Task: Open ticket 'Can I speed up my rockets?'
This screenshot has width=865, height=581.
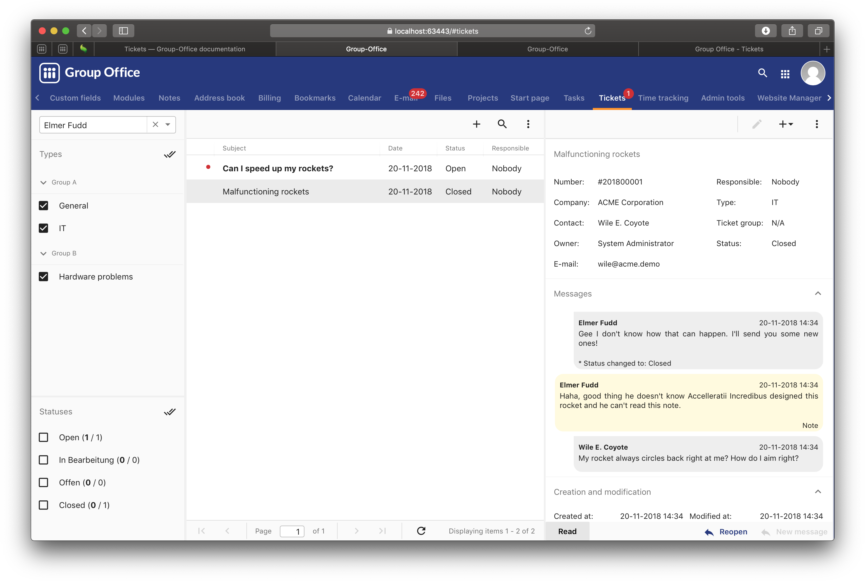Action: coord(365,168)
